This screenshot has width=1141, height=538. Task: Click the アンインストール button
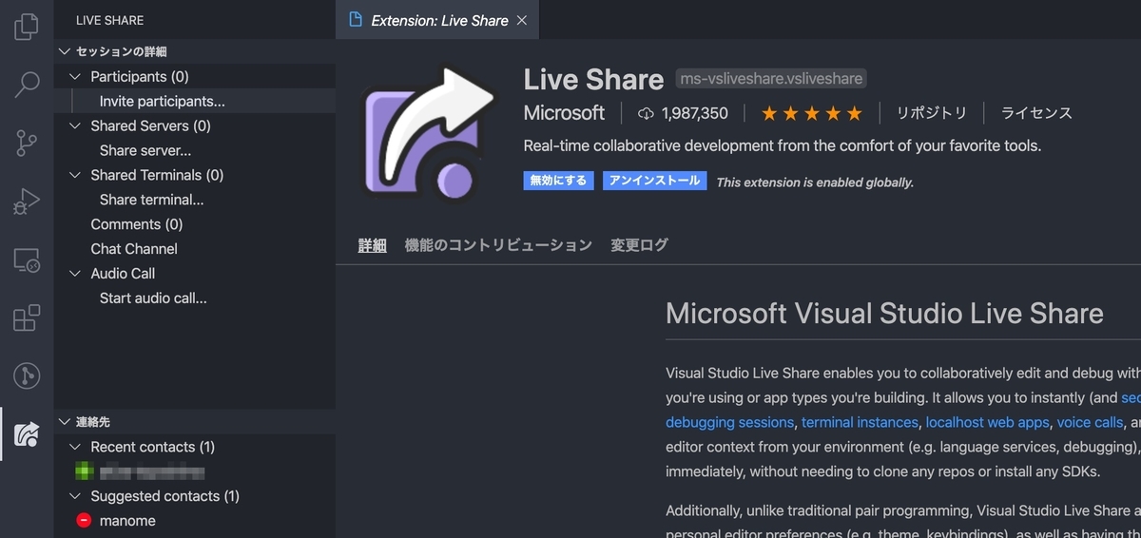tap(654, 181)
